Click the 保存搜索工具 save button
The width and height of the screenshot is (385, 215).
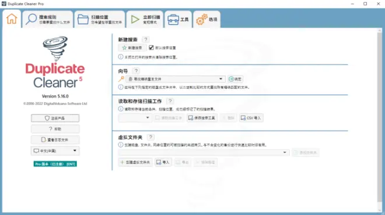click(202, 118)
